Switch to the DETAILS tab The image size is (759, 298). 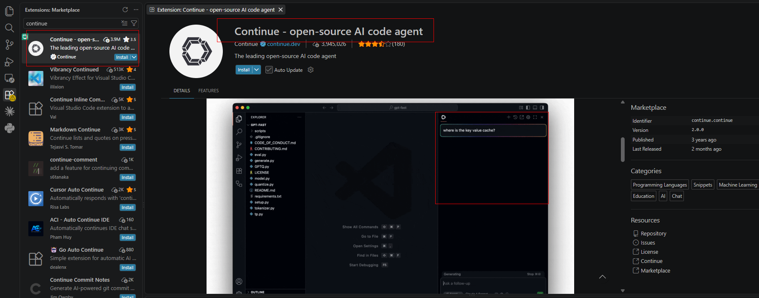tap(182, 91)
